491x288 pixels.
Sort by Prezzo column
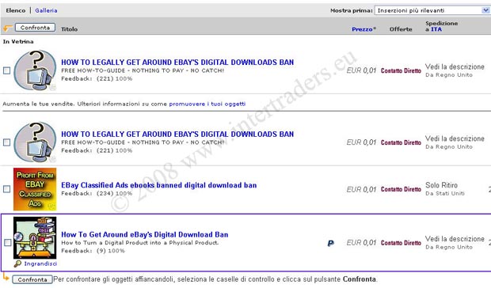click(x=362, y=29)
